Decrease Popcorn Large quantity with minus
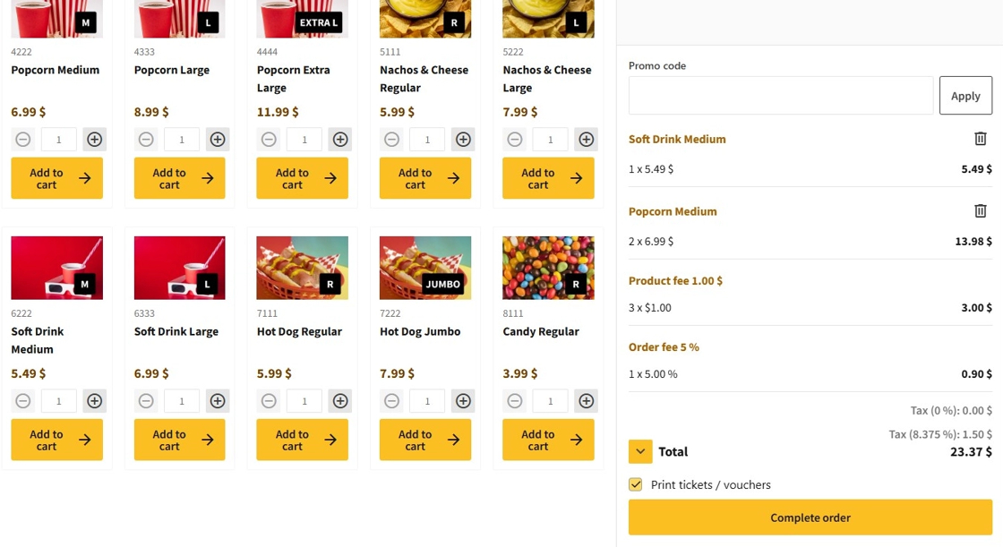 (x=146, y=140)
